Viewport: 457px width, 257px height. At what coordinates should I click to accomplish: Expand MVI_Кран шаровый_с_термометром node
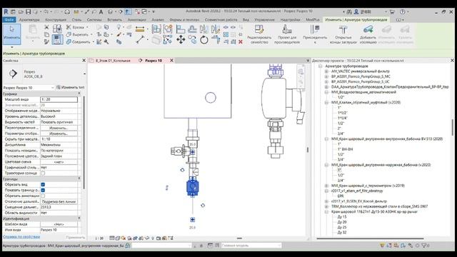[326, 186]
